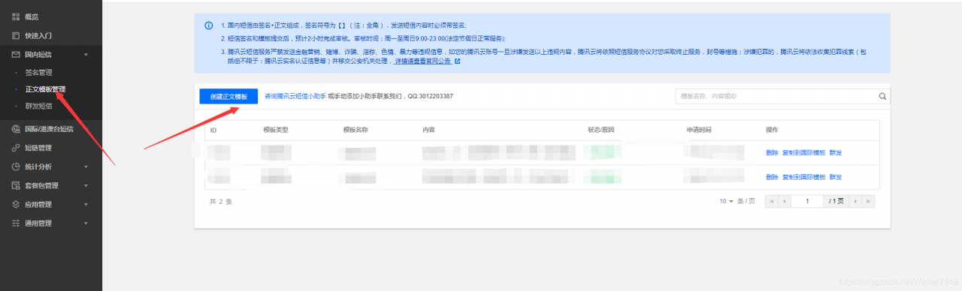Click the ID column header

point(213,130)
